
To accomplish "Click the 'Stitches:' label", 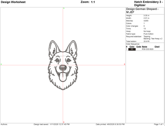I will (x=130, y=21).
